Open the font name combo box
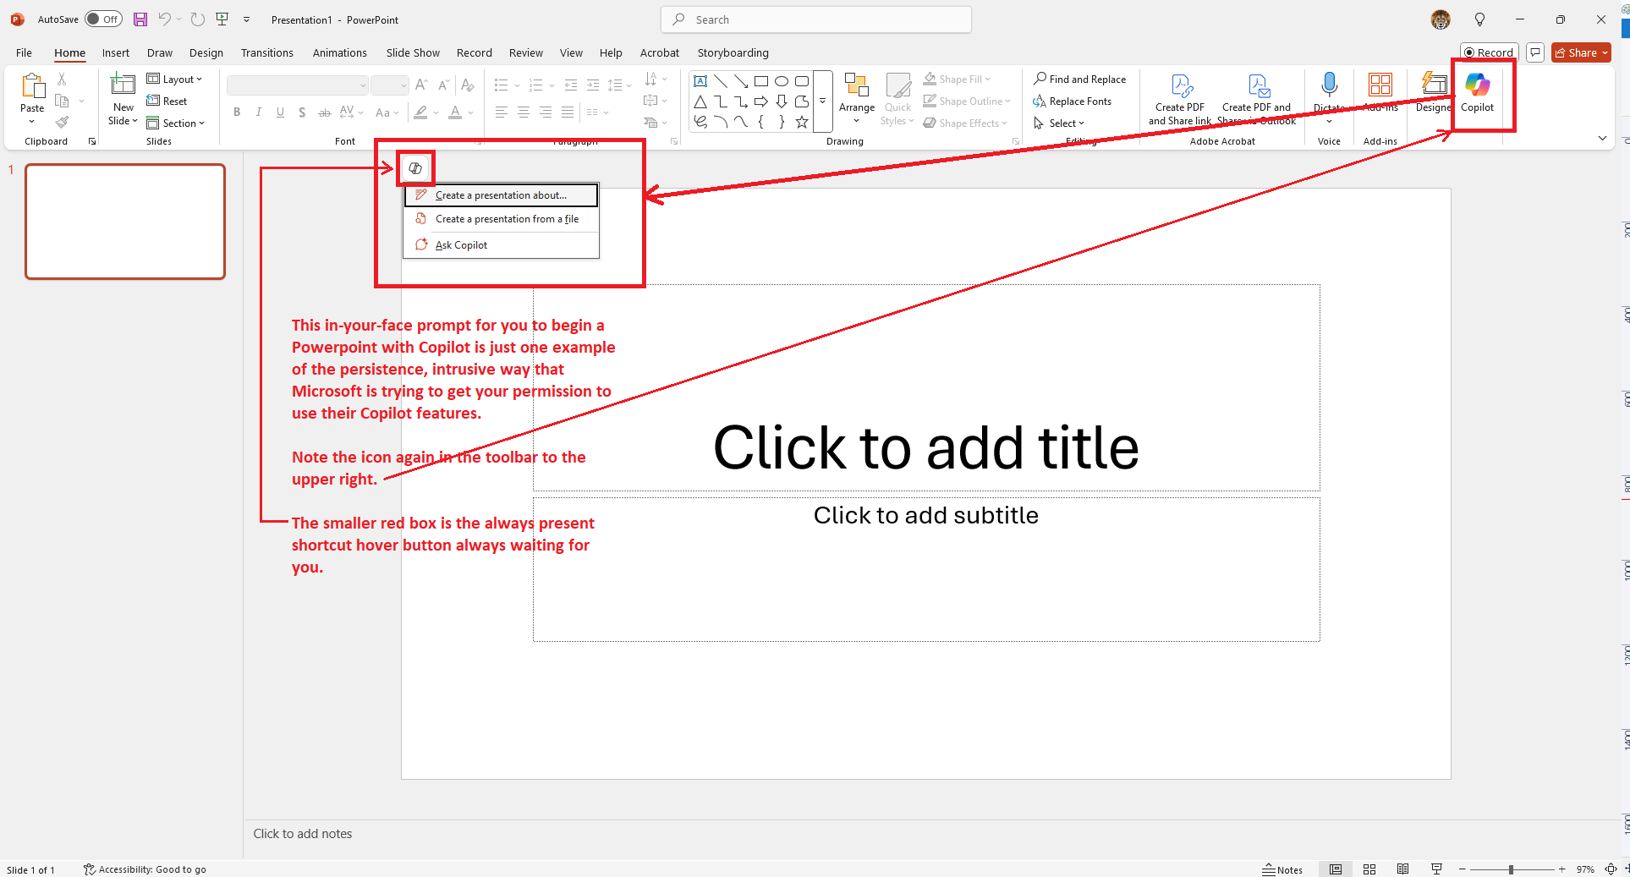Viewport: 1630px width, 877px height. 297,85
